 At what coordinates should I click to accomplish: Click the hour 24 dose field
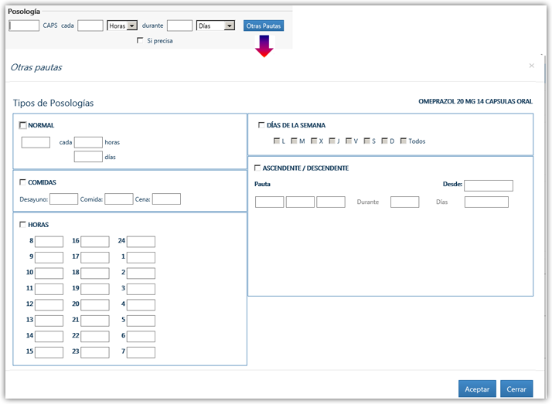point(141,242)
